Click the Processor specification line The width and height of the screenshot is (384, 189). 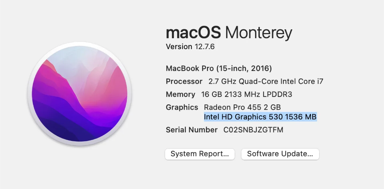point(184,81)
